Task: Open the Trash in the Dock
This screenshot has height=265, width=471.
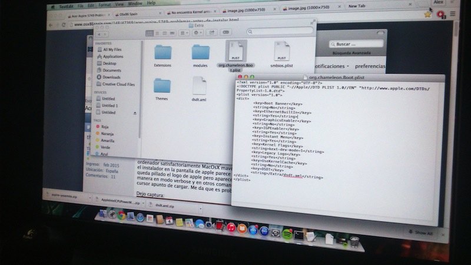Action: 354,241
